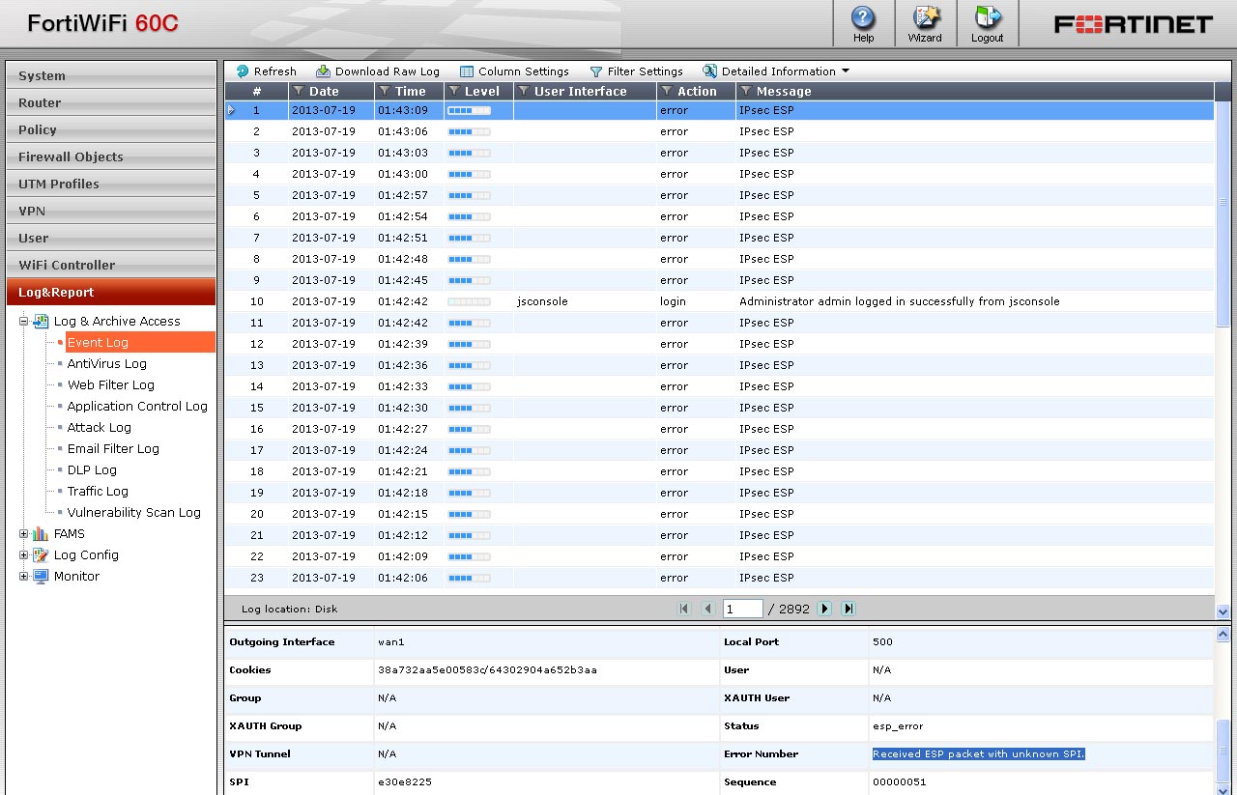The width and height of the screenshot is (1237, 795).
Task: Open the VPN menu section
Action: point(111,211)
